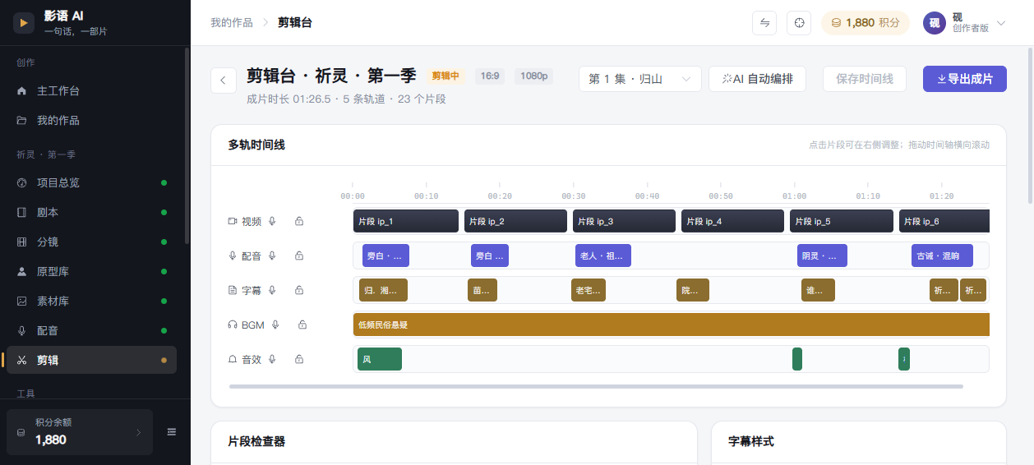Click the swap arrows icon in top bar
Image resolution: width=1034 pixels, height=465 pixels.
(x=764, y=23)
